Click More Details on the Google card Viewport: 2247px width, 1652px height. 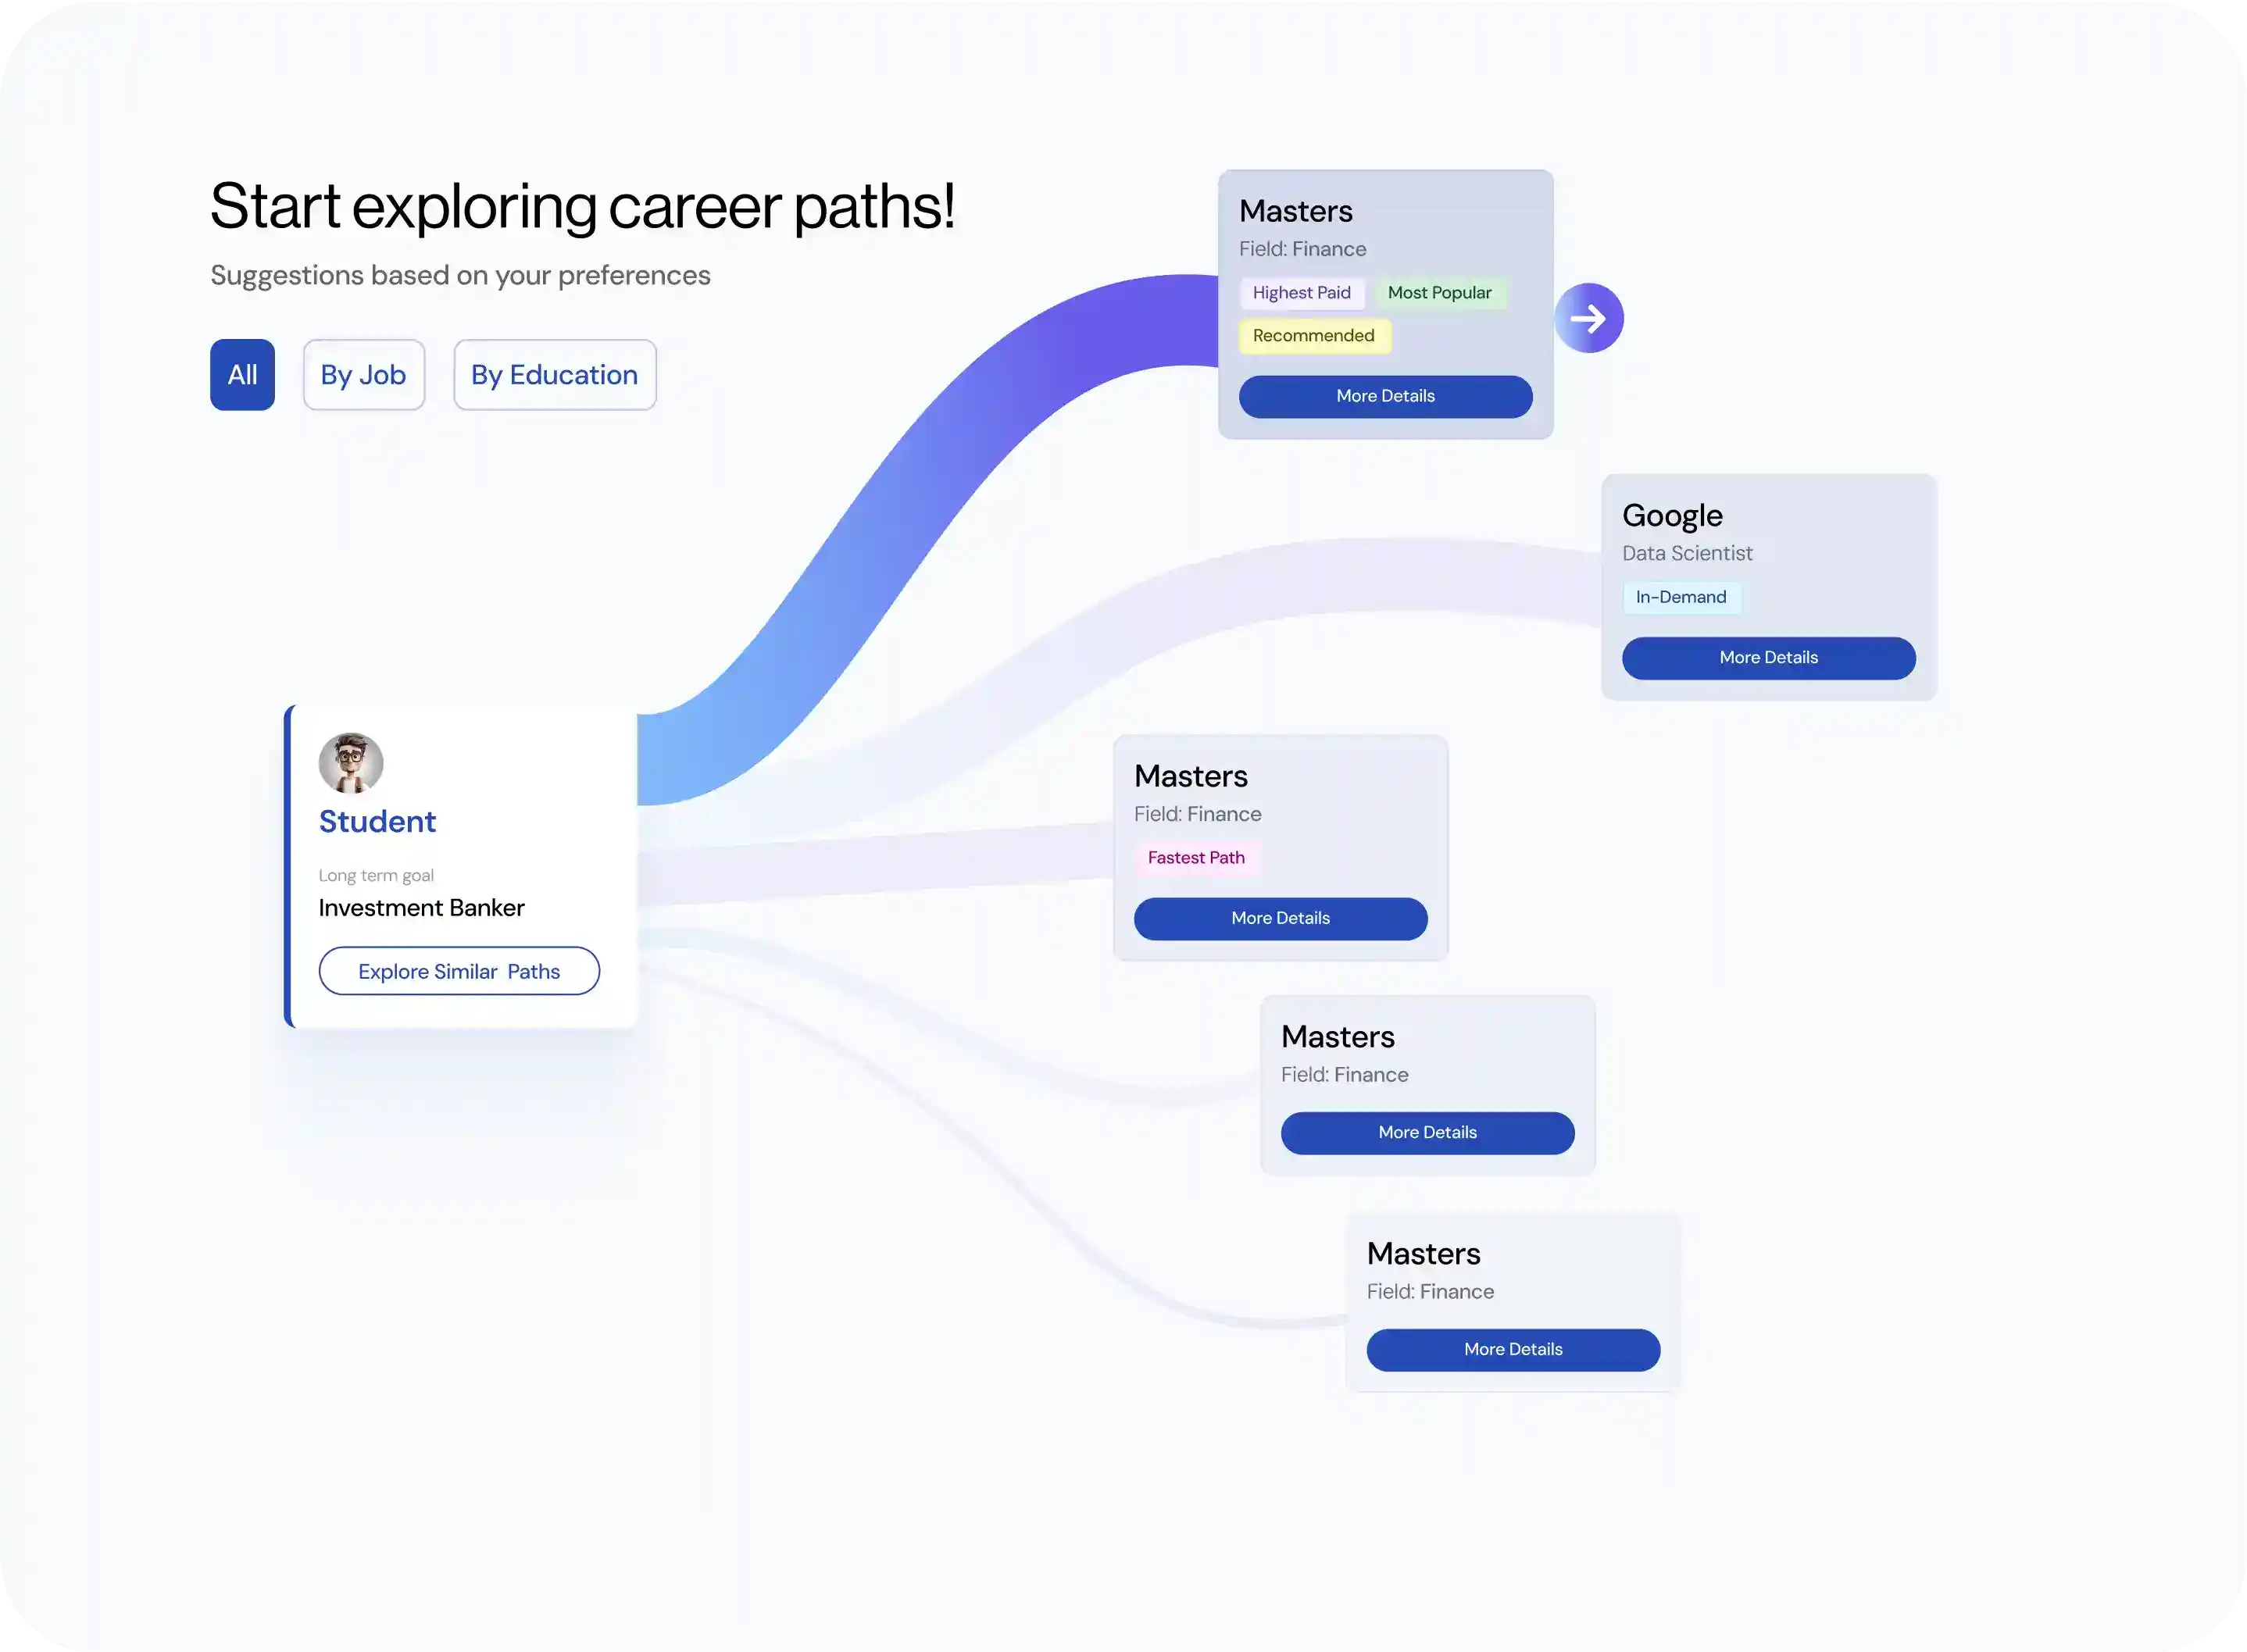[x=1768, y=657]
